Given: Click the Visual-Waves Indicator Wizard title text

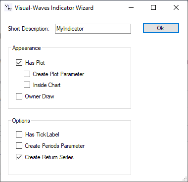Looking at the screenshot, I should tap(54, 8).
